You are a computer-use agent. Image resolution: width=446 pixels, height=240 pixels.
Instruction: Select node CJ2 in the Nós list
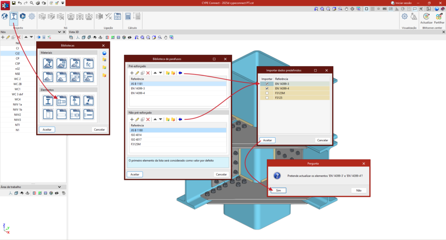(x=17, y=53)
